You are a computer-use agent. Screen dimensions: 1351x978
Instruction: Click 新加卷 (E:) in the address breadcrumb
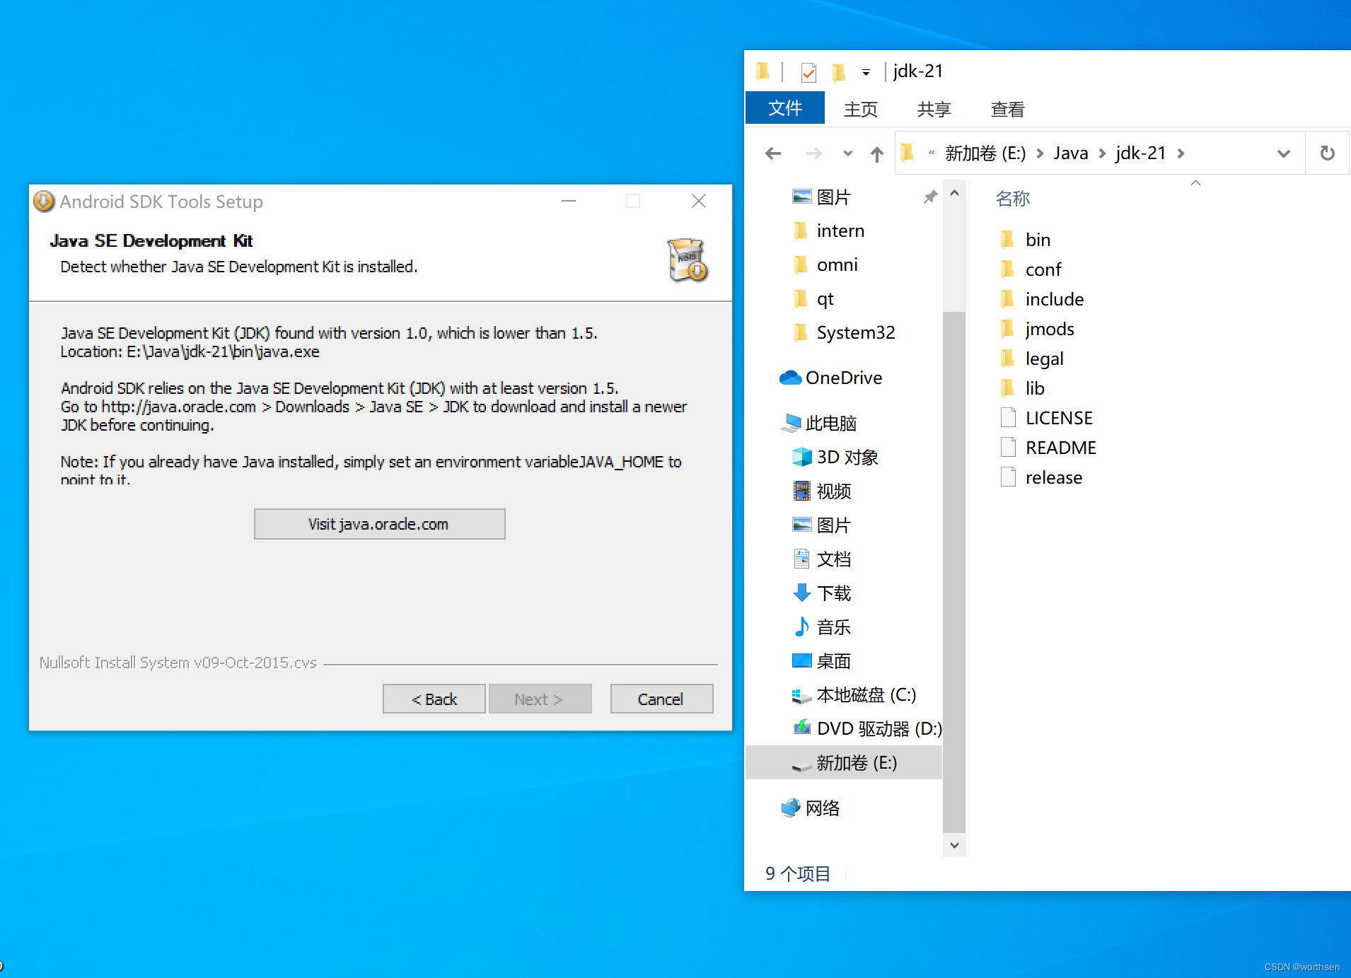(985, 153)
